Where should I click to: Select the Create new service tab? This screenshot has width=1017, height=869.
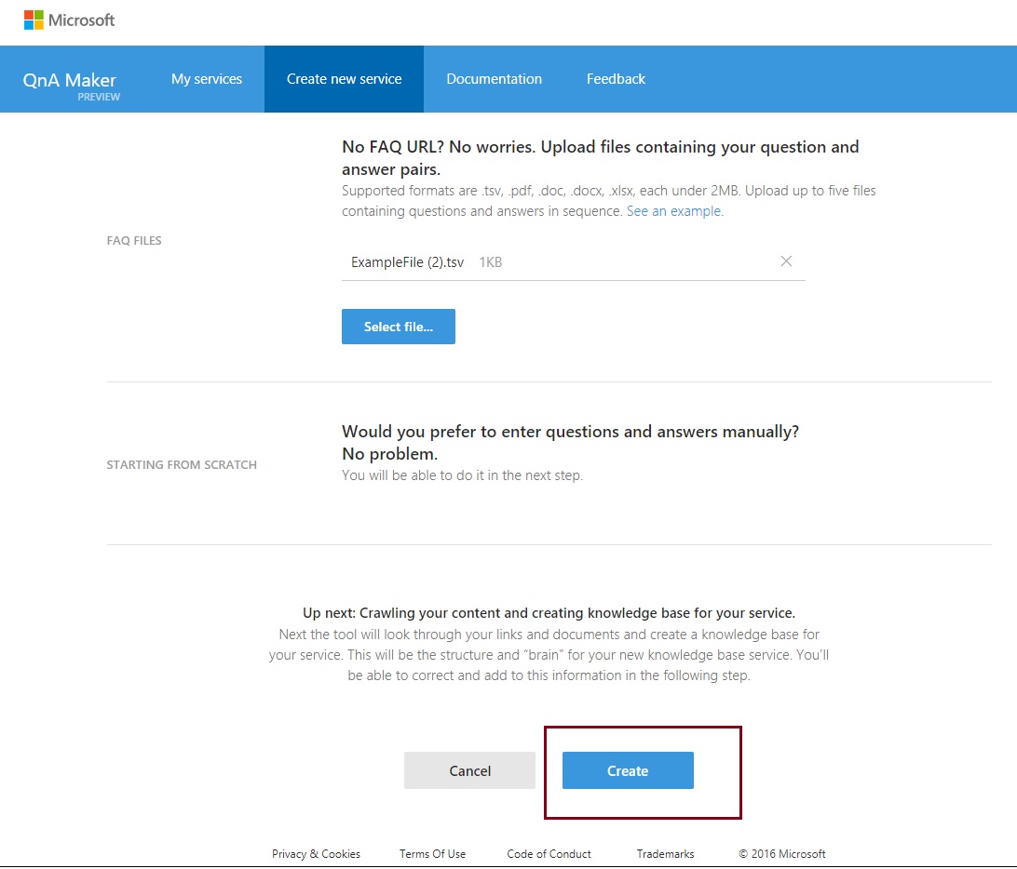click(x=344, y=79)
